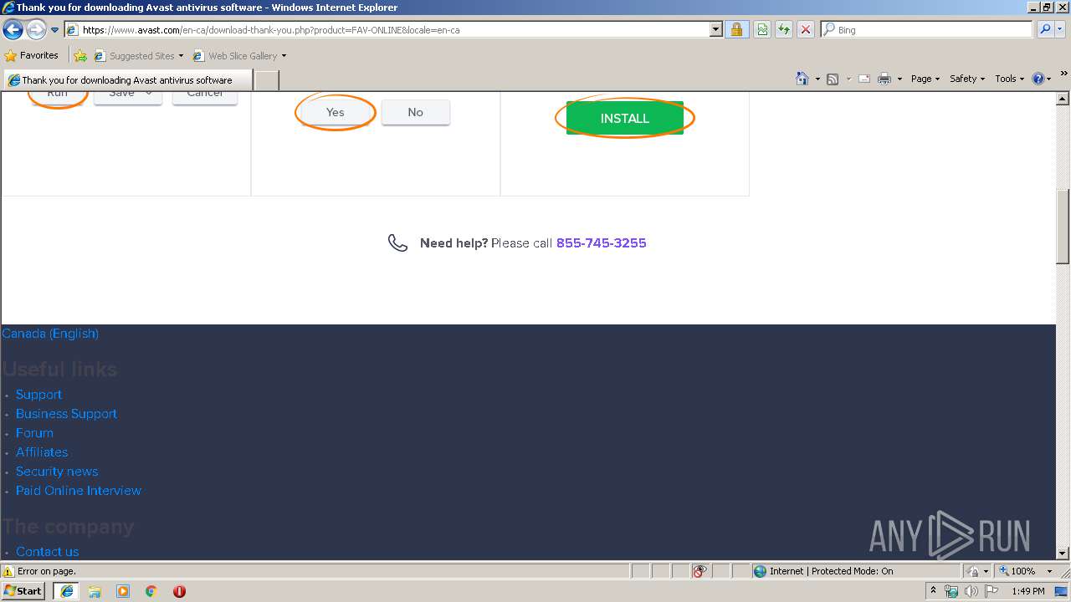Open the Canada (English) language link
1071x602 pixels.
point(50,334)
